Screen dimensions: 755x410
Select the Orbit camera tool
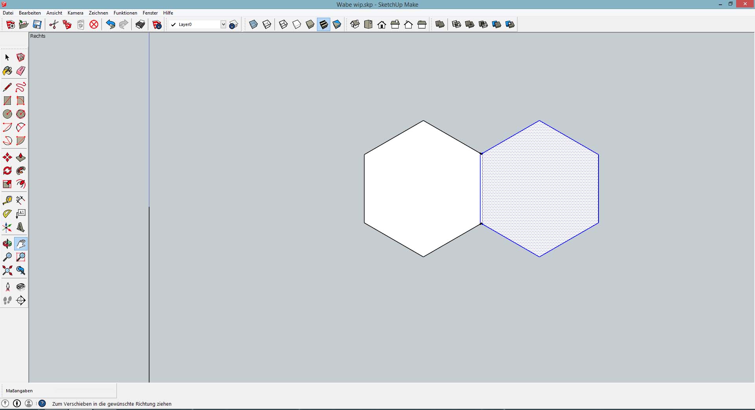tap(7, 244)
